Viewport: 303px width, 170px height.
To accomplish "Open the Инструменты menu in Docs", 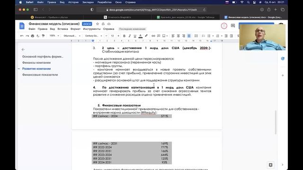I will click(x=92, y=29).
